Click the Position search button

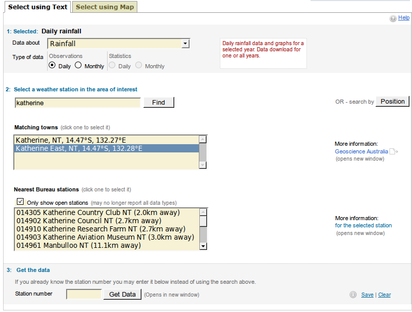coord(393,101)
